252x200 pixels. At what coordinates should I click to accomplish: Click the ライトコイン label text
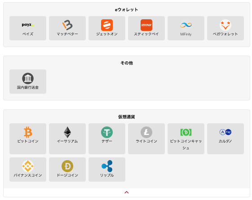coord(146,141)
